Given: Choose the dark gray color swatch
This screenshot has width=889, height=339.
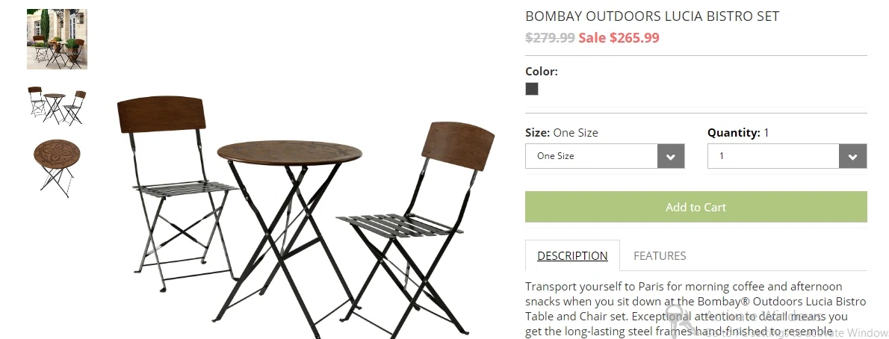Looking at the screenshot, I should (x=532, y=89).
